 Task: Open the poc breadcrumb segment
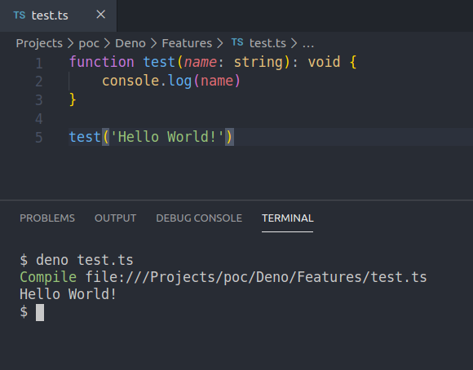pyautogui.click(x=89, y=43)
